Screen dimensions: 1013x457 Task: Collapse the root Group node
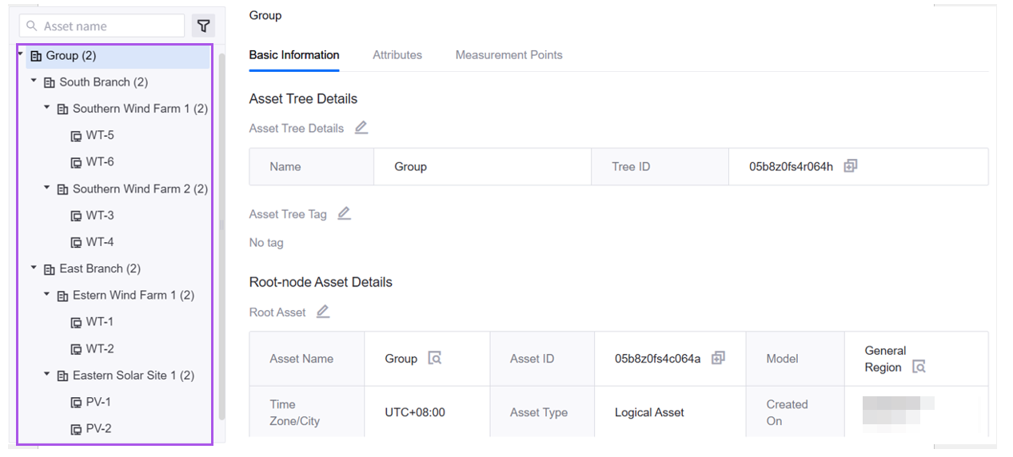click(x=21, y=54)
